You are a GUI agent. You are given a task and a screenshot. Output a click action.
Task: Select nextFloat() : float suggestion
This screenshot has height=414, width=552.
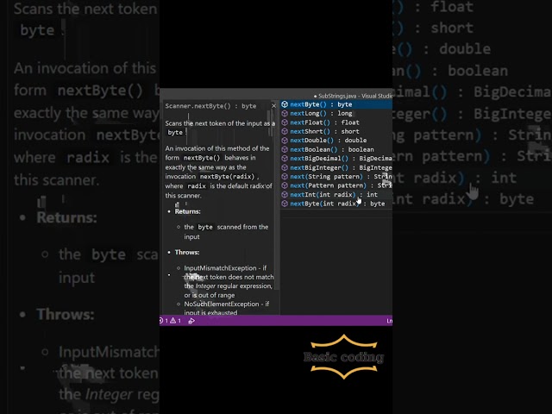click(x=336, y=122)
